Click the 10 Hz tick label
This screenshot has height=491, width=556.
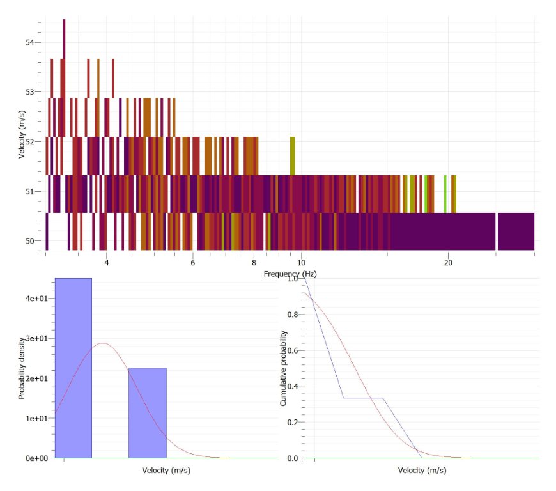pos(300,262)
